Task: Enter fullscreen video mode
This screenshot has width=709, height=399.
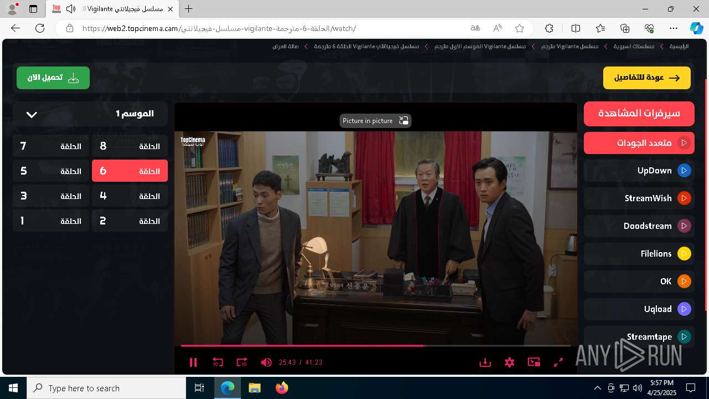Action: 558,362
